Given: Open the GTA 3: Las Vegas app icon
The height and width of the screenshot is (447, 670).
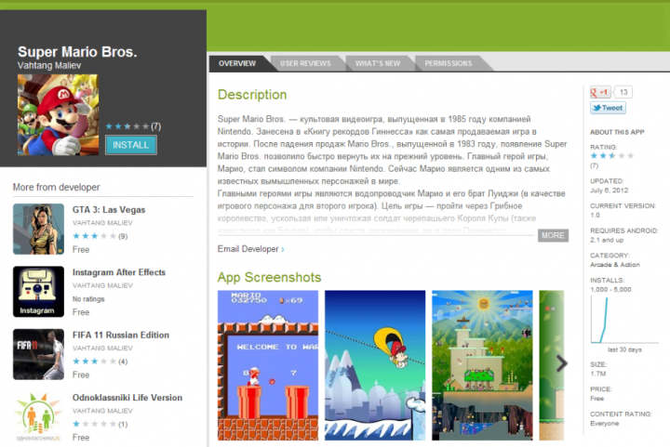Looking at the screenshot, I should [38, 229].
